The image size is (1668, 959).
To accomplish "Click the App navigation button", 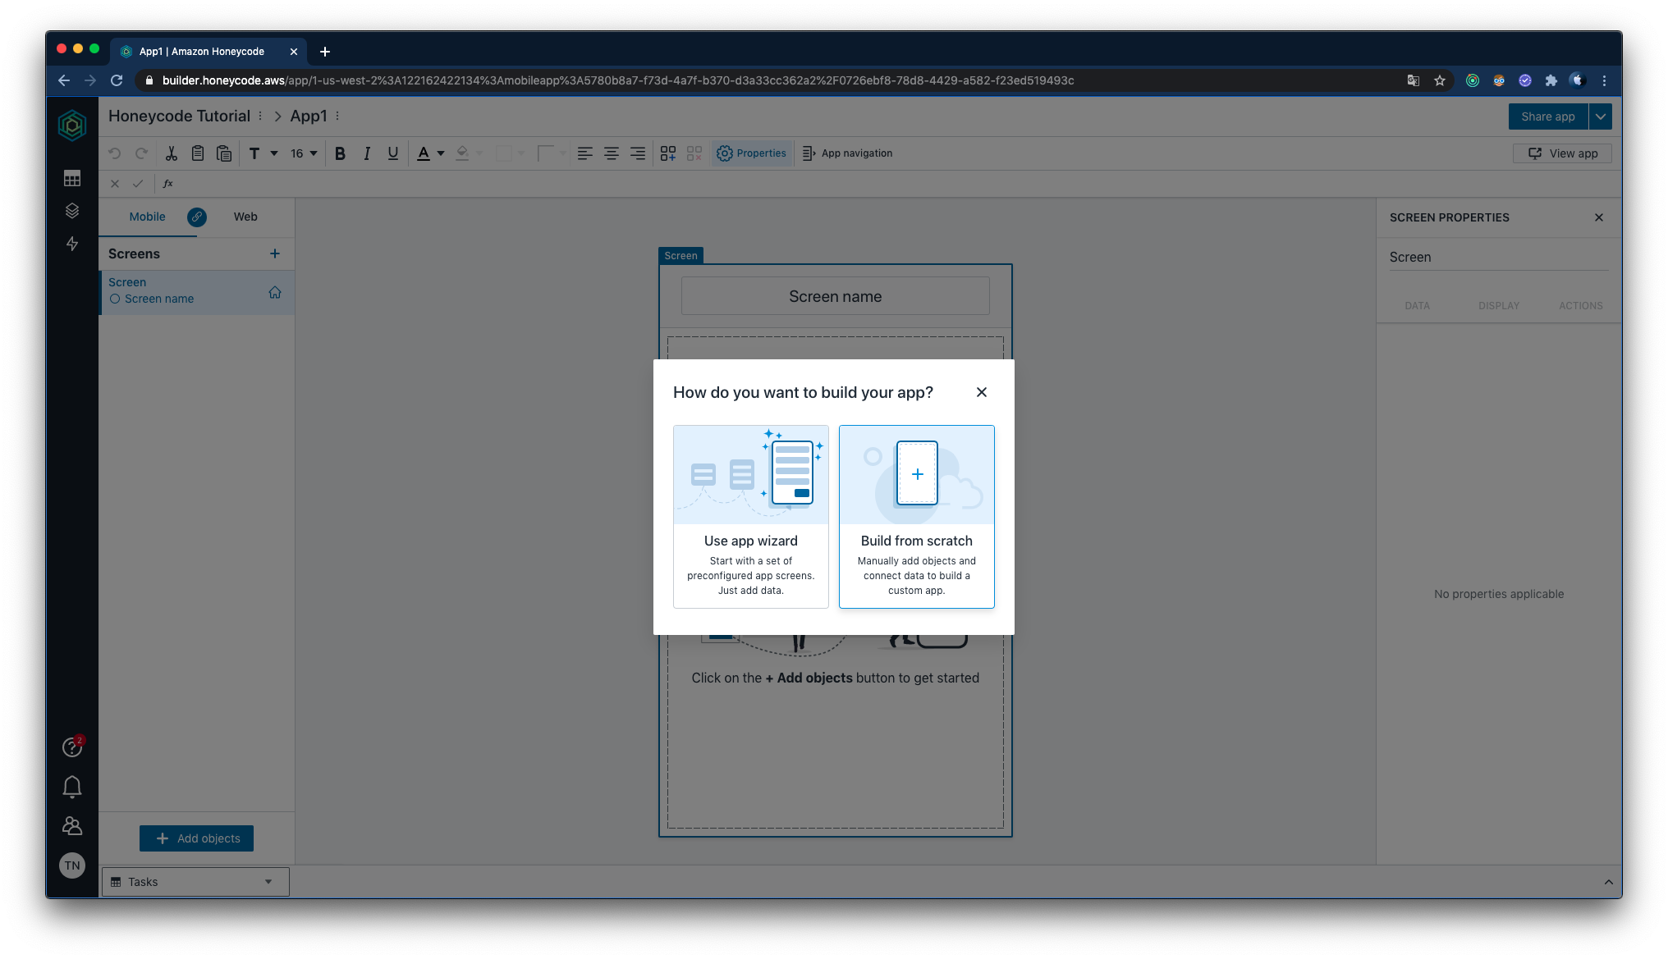I will [847, 153].
